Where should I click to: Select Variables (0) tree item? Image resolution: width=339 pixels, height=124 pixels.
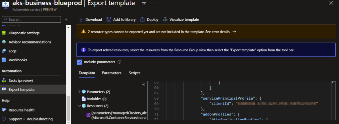point(97,99)
